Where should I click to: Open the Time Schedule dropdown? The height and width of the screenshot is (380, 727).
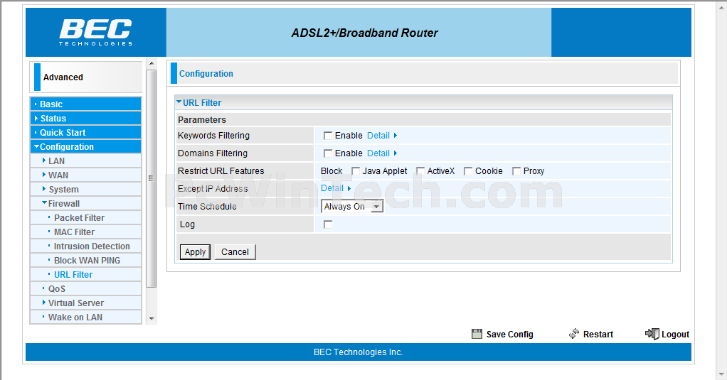pos(353,207)
